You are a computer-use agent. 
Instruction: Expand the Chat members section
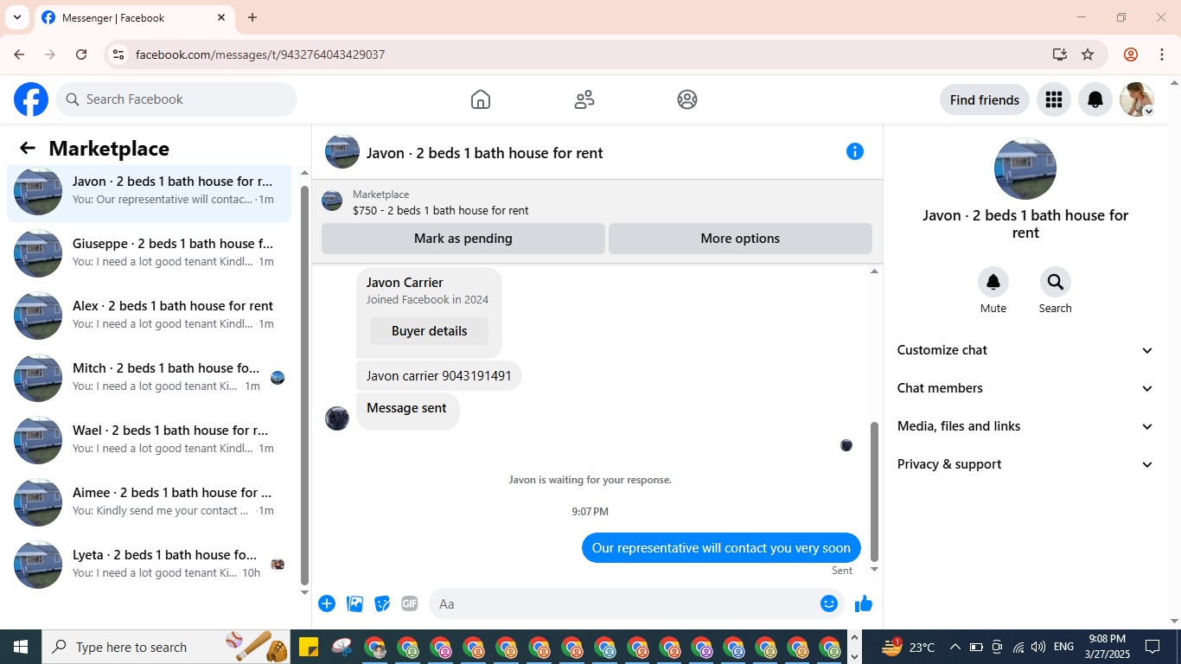coord(1025,388)
